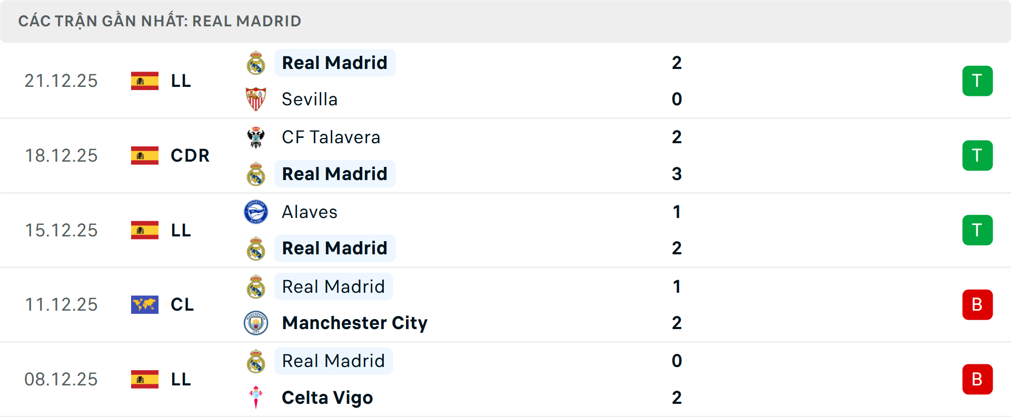
Task: Click the Real Madrid crest in the Sevilla match
Action: 256,63
